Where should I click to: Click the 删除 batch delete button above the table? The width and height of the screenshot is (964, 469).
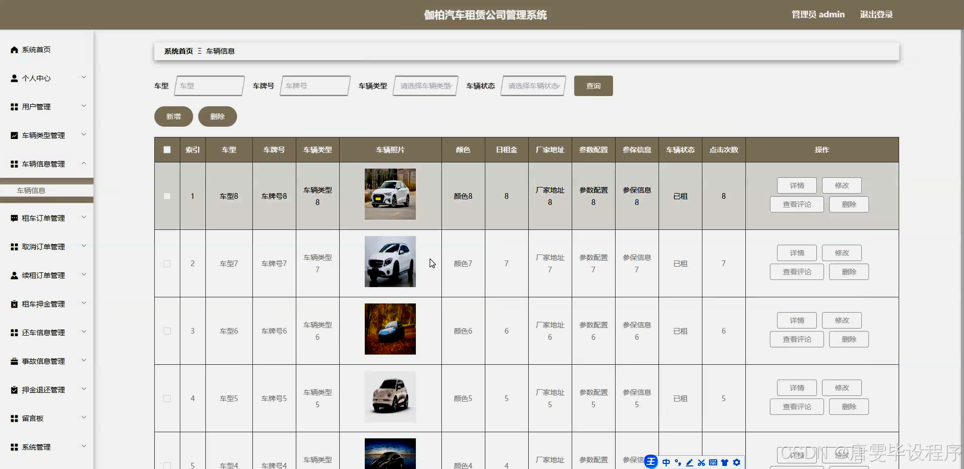coord(217,116)
